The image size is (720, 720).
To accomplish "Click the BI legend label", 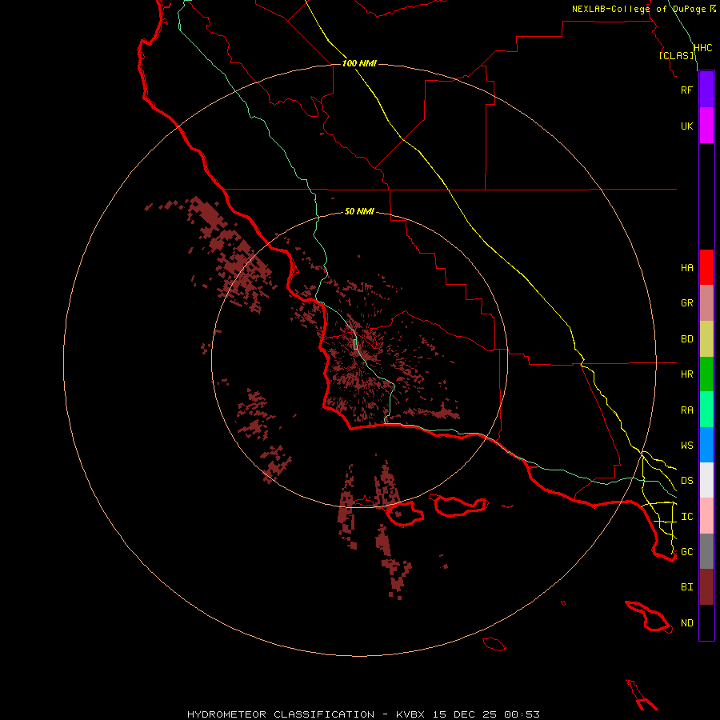I will coord(686,587).
